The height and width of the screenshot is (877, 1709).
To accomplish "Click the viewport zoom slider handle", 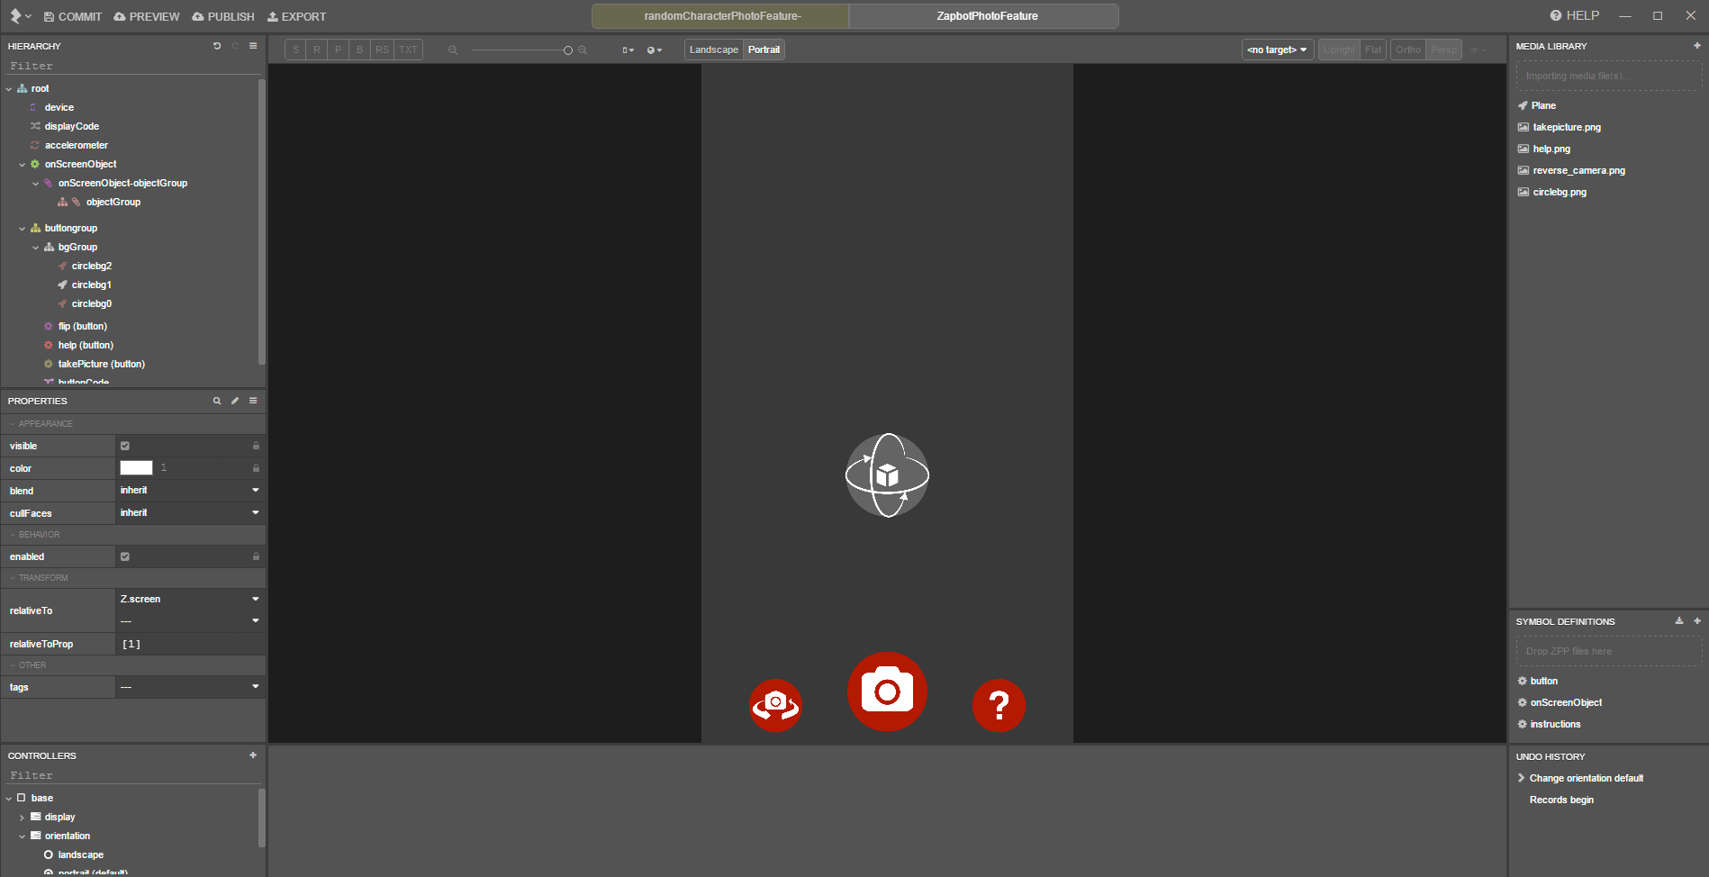I will tap(568, 50).
